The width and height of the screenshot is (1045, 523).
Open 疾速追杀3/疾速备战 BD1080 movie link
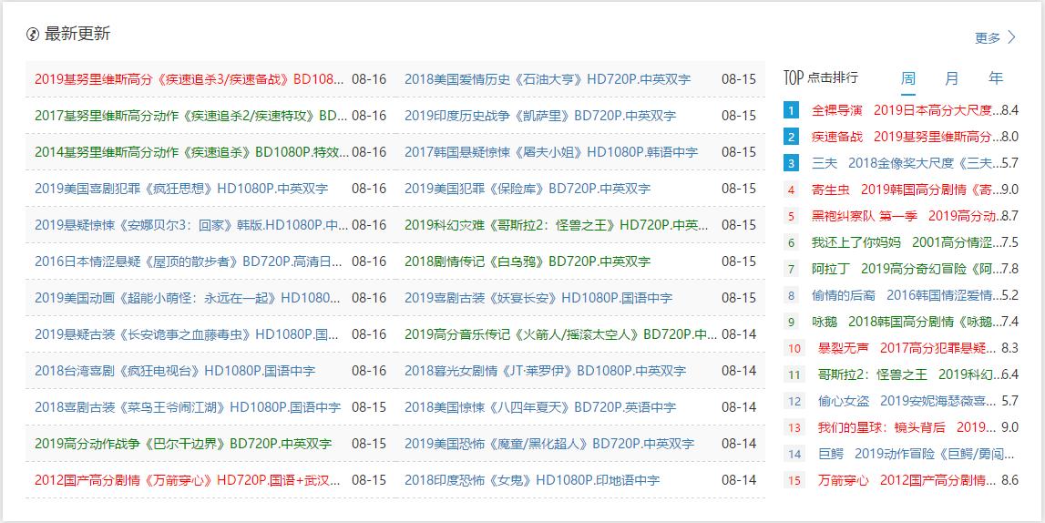[x=190, y=79]
